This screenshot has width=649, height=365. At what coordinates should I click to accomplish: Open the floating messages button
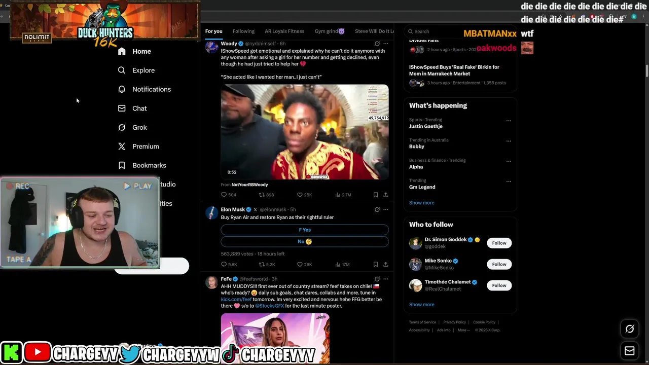pos(630,350)
